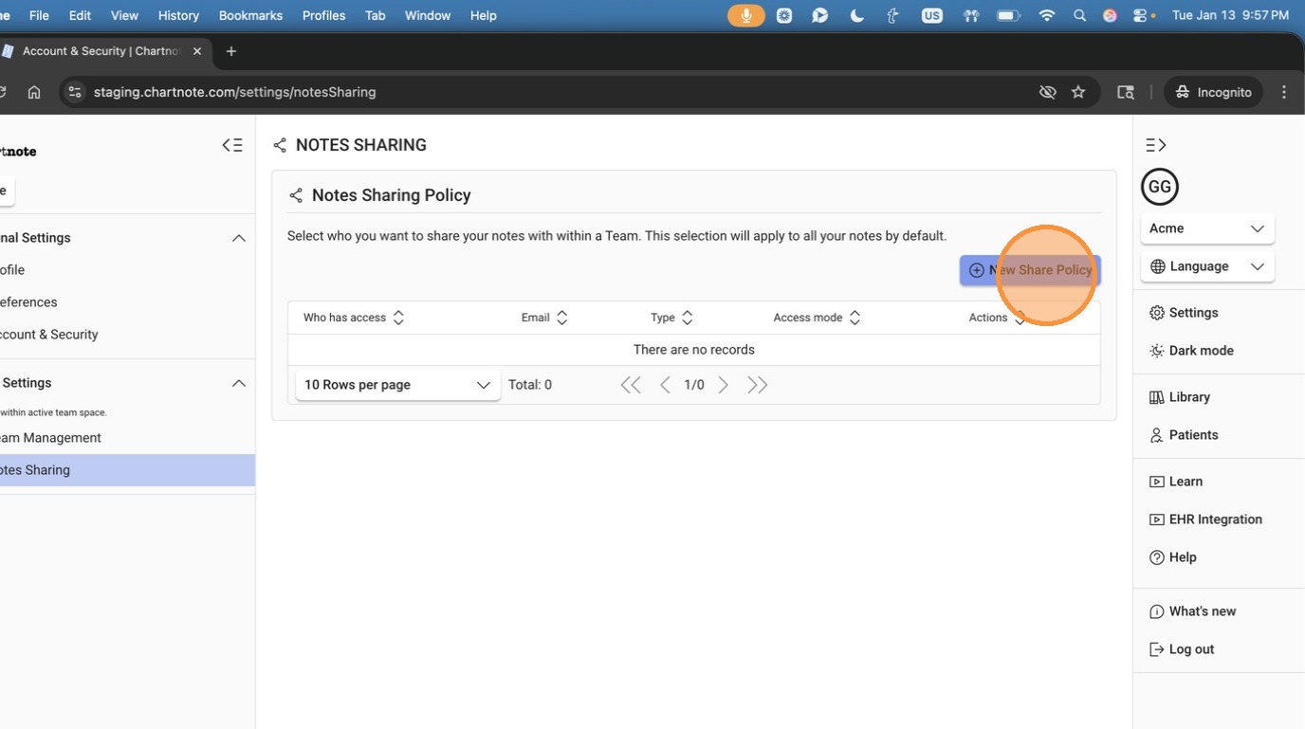
Task: Go to next page of records
Action: (x=724, y=385)
